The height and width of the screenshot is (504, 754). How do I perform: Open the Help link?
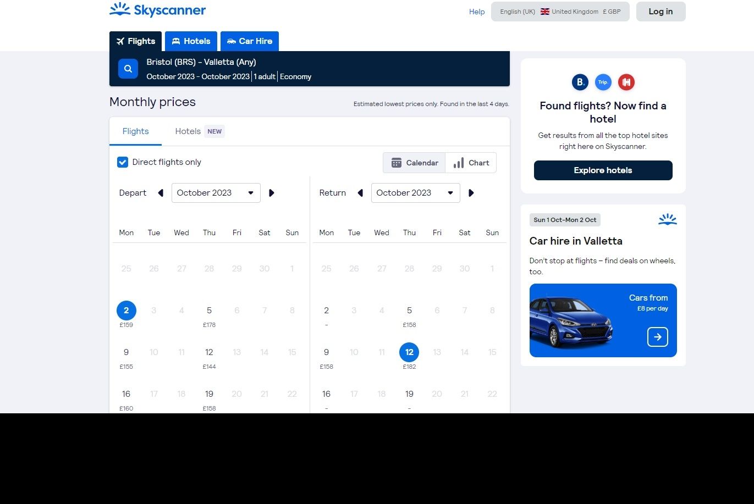[x=476, y=12]
